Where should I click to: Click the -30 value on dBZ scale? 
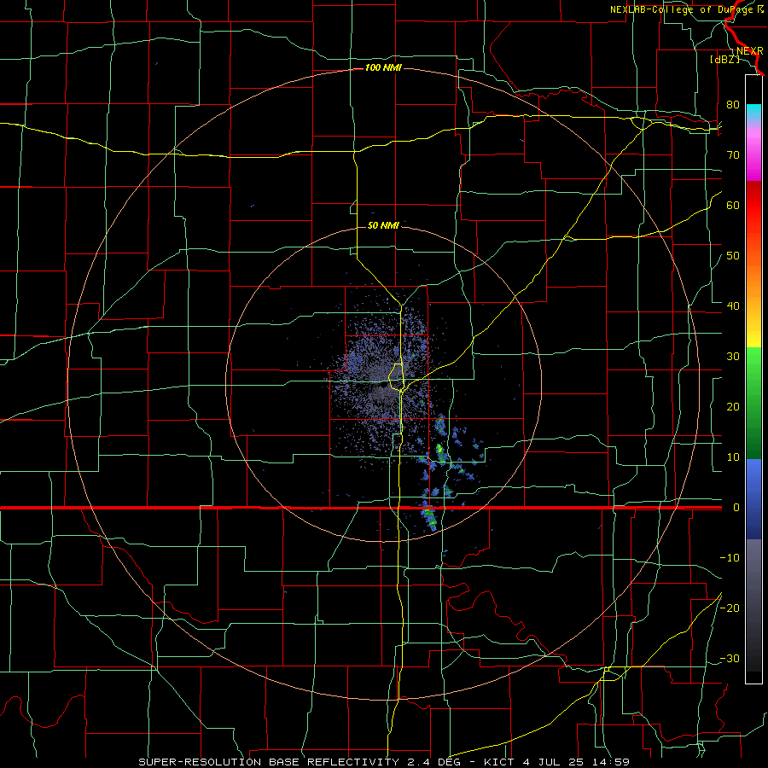[730, 659]
